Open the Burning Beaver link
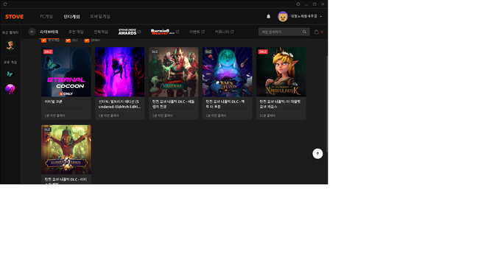The image size is (492, 276). (165, 32)
